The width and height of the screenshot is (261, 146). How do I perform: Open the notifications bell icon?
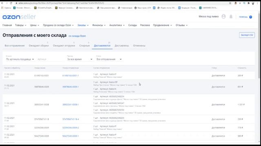[x=231, y=17]
